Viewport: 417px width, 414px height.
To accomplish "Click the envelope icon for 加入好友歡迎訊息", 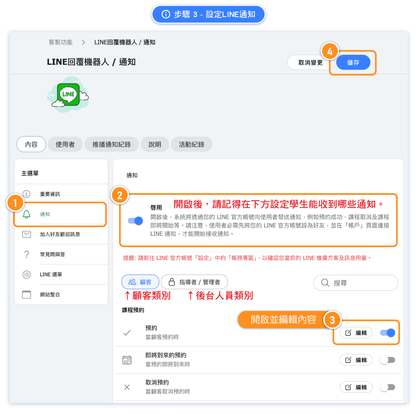I will [x=27, y=234].
